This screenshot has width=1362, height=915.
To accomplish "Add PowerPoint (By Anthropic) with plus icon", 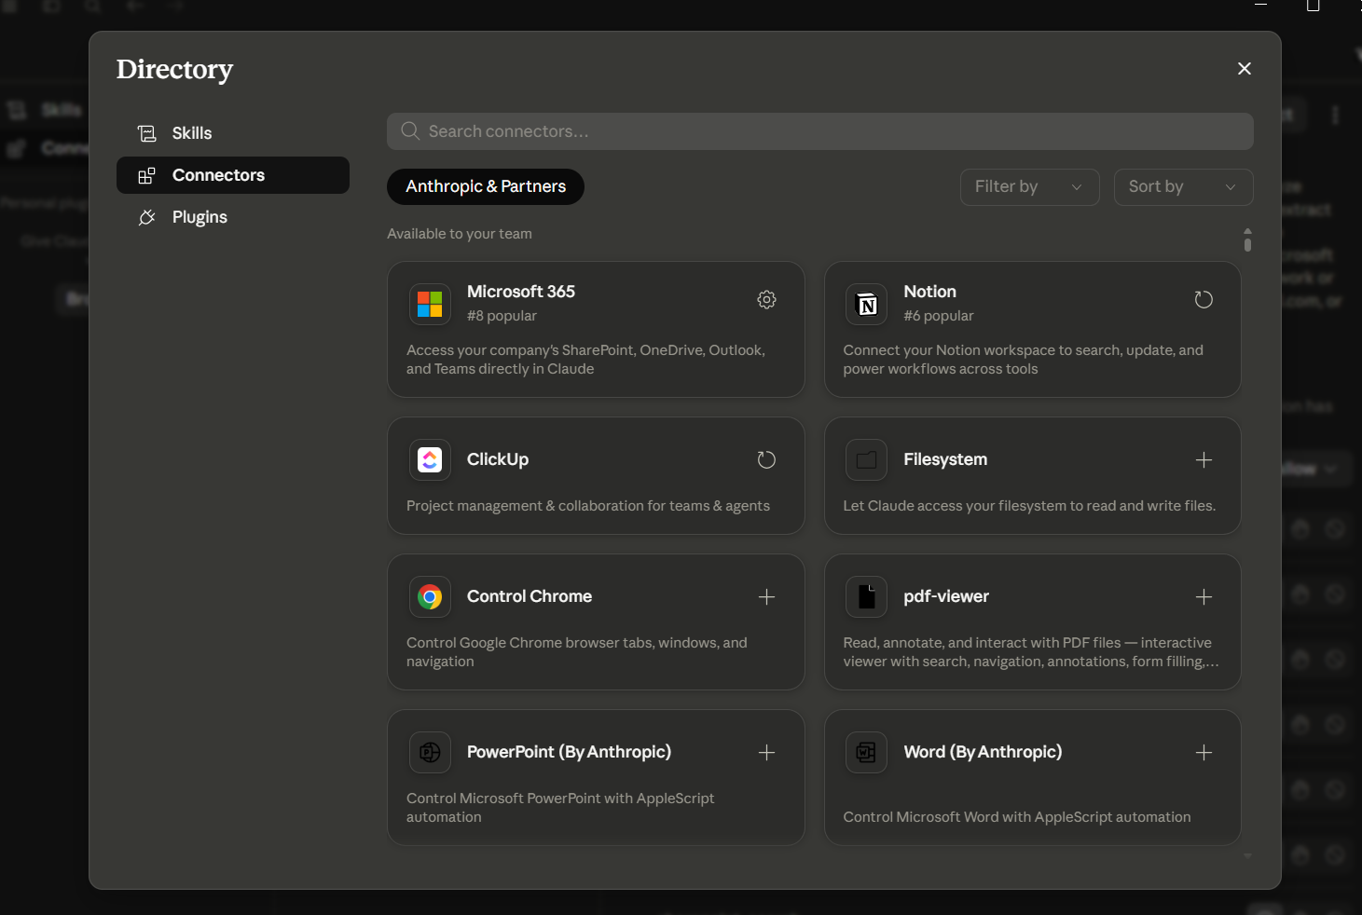I will pos(766,752).
